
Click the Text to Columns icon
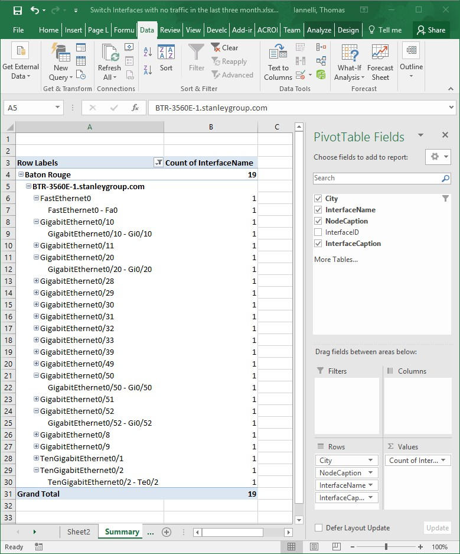278,63
